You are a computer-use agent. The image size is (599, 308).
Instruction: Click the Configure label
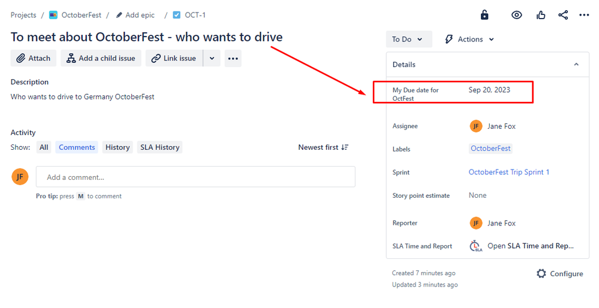[x=566, y=274]
